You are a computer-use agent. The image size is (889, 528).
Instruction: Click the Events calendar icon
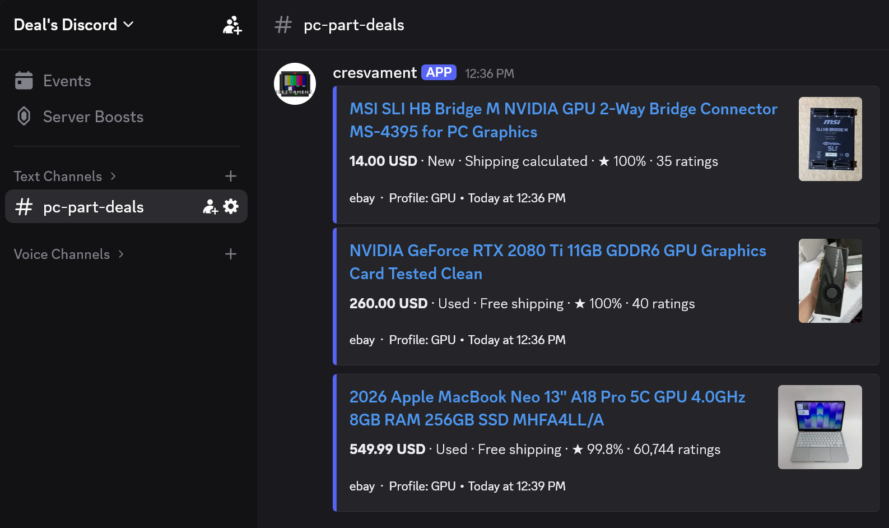point(24,81)
